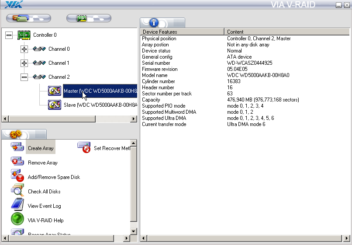Open Add/Remove Spare Disk

coord(54,177)
